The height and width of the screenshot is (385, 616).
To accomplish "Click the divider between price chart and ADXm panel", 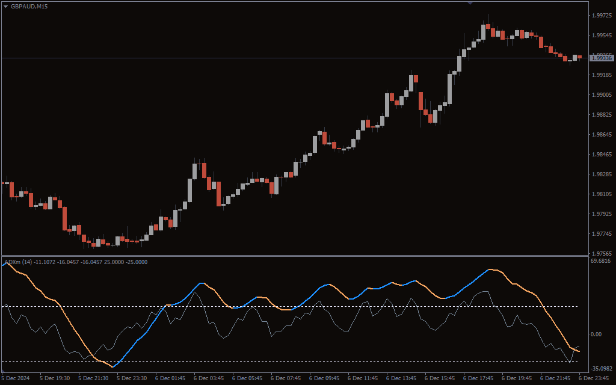I will (295, 256).
